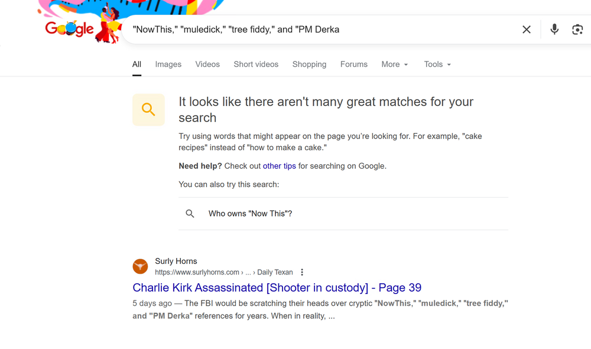This screenshot has width=591, height=349.
Task: Try search 'Who owns "Now This"?'
Action: coord(250,214)
